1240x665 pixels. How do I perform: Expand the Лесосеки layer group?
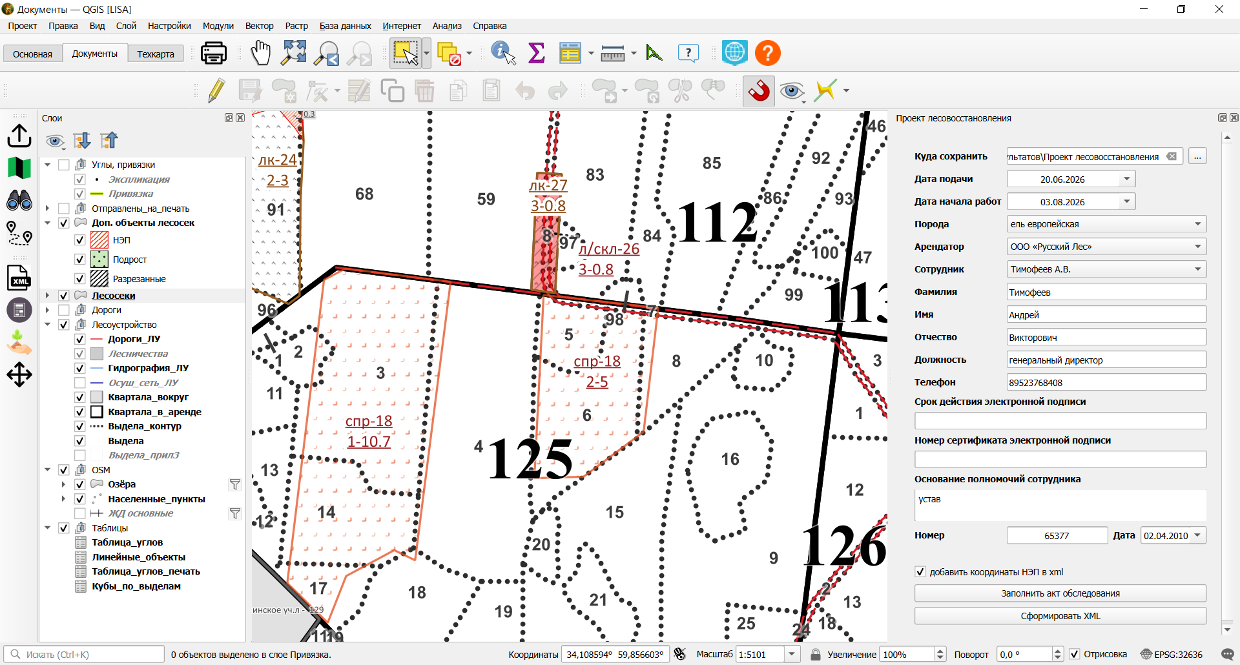47,296
